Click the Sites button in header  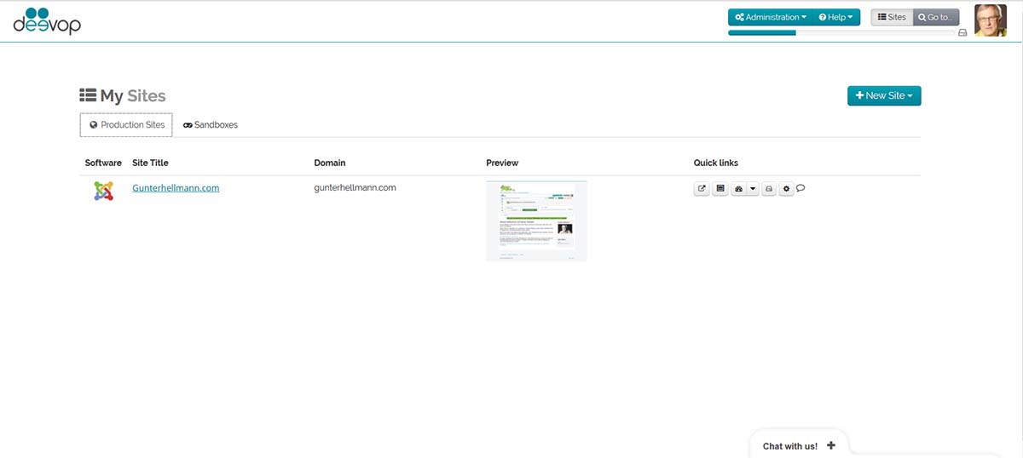click(892, 17)
